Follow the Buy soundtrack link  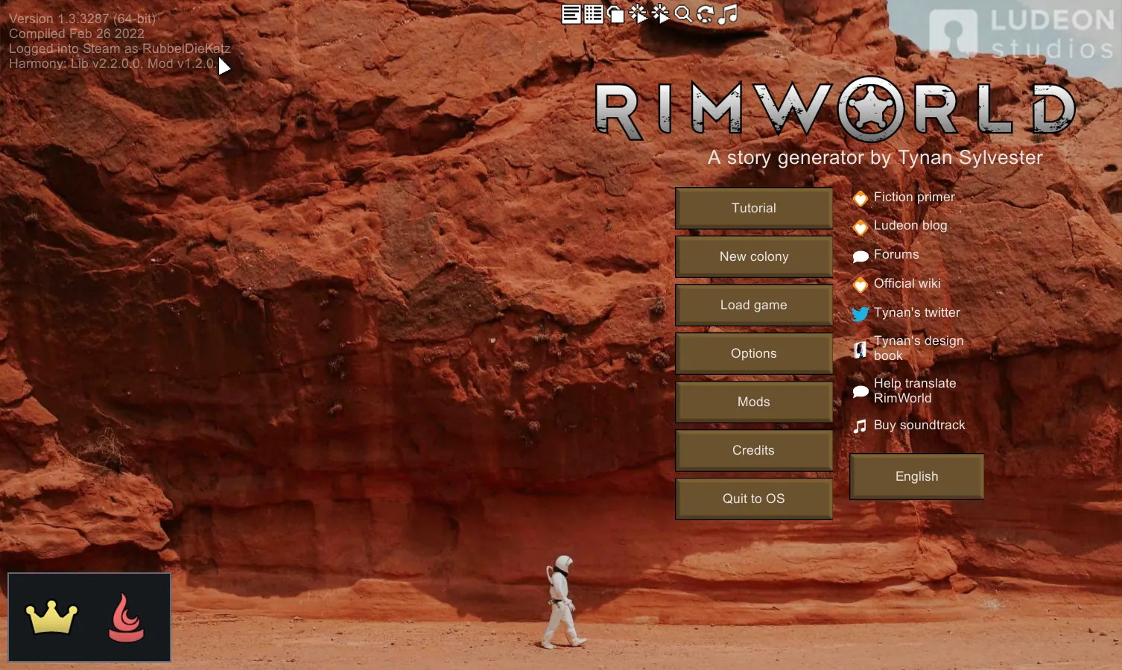pyautogui.click(x=919, y=425)
